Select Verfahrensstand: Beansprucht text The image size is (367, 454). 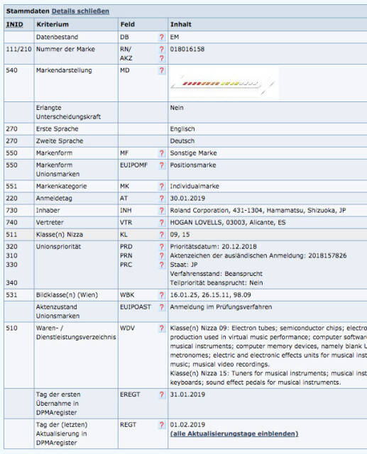(216, 274)
